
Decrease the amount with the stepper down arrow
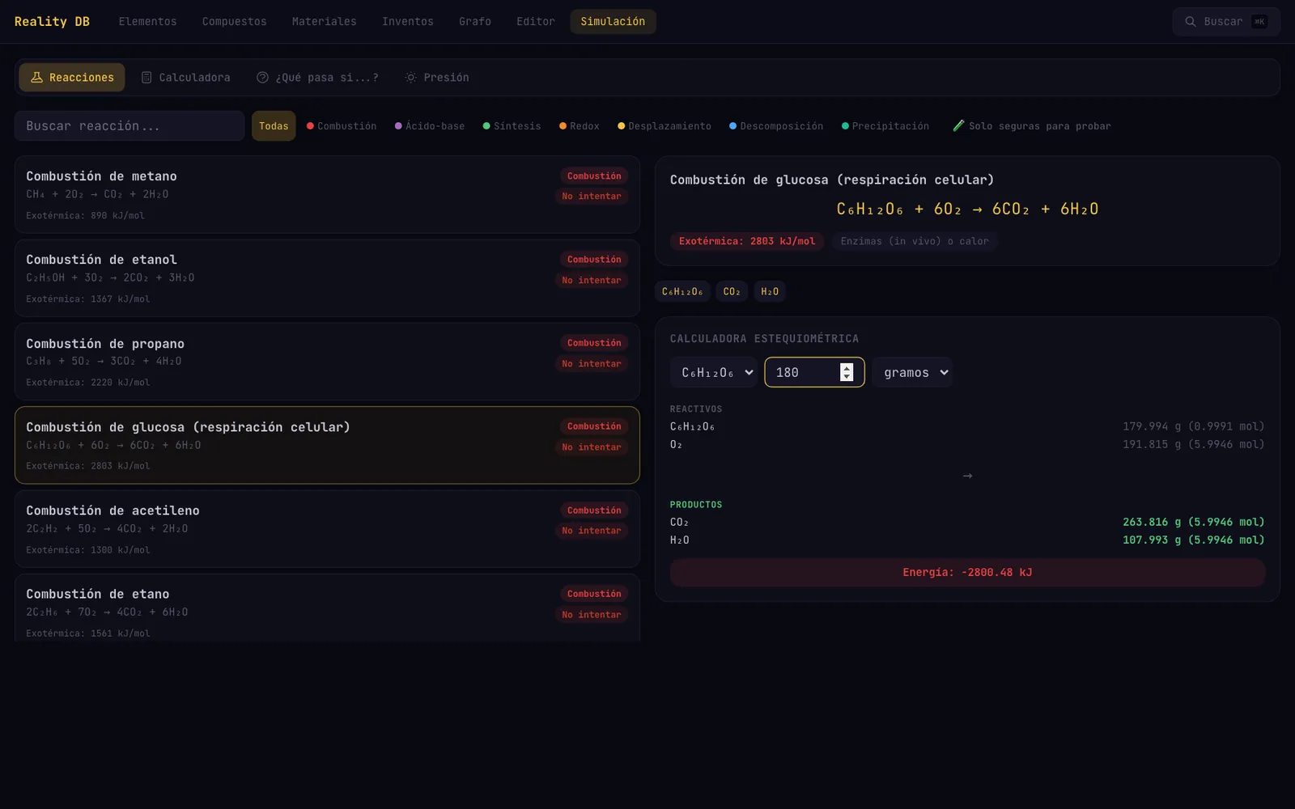click(x=847, y=377)
